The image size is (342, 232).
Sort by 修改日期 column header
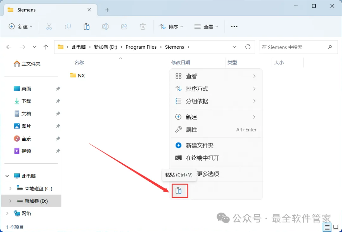point(180,63)
